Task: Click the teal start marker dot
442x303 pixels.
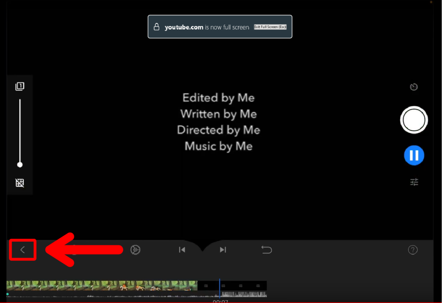Action: [8, 294]
